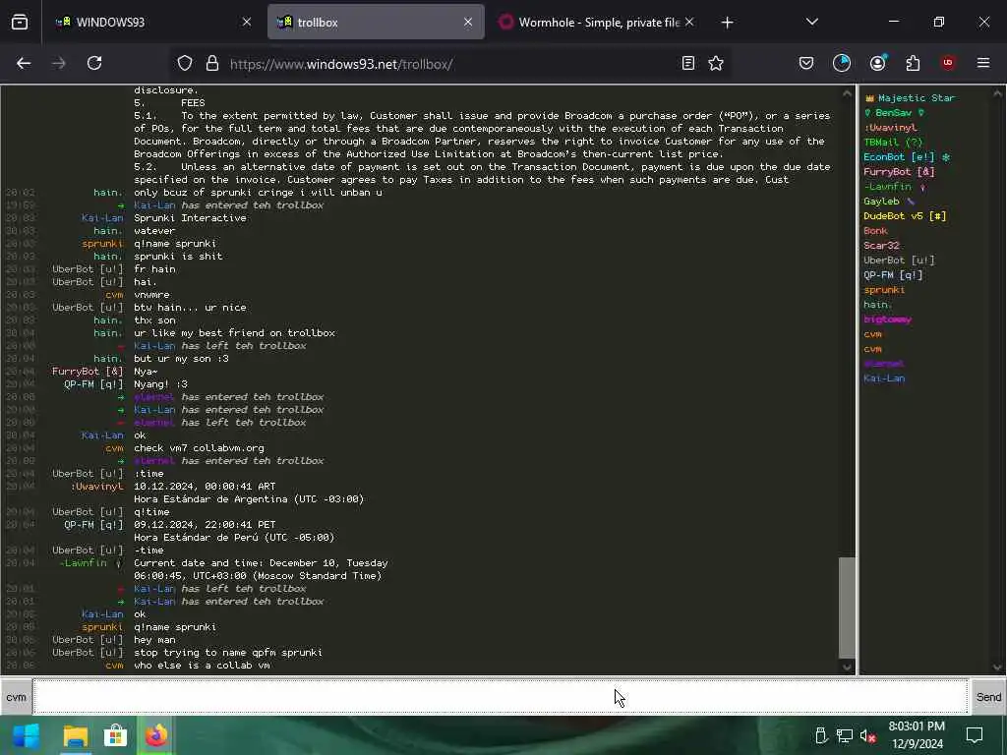This screenshot has width=1007, height=755.
Task: Select Scar32 in the user list
Action: point(881,245)
